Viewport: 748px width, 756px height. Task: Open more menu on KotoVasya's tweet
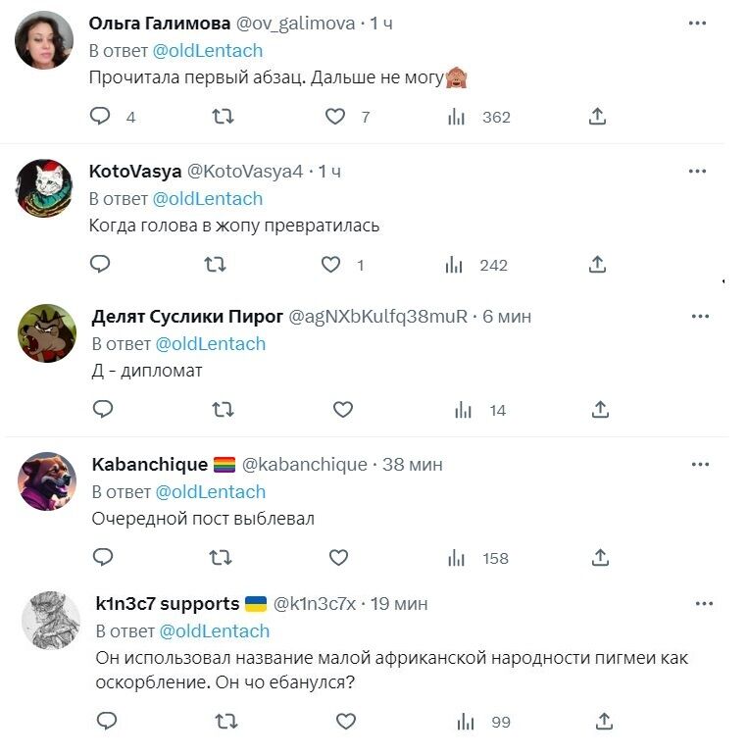point(697,171)
